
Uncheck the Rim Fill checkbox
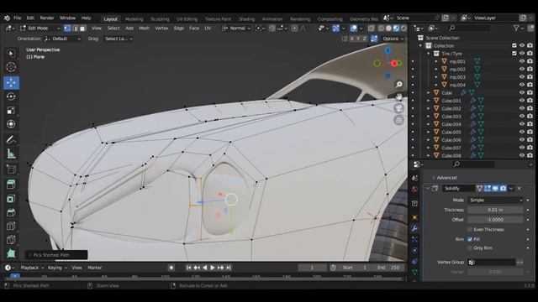(x=470, y=239)
